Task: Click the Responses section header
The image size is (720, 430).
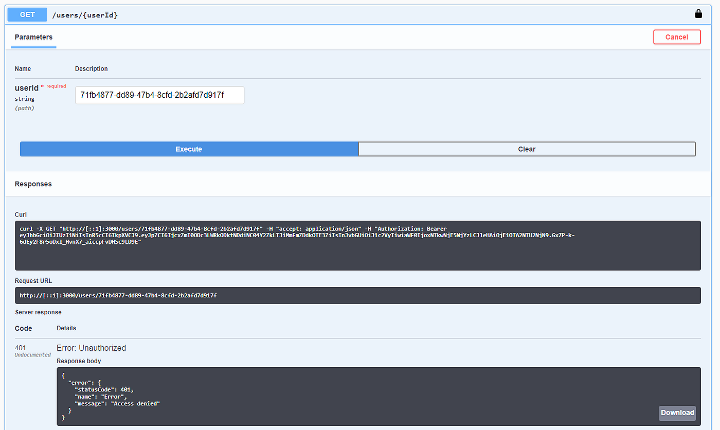Action: (33, 184)
